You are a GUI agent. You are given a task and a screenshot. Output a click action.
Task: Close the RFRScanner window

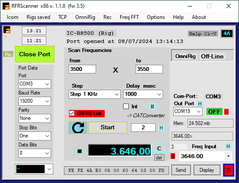(x=229, y=6)
